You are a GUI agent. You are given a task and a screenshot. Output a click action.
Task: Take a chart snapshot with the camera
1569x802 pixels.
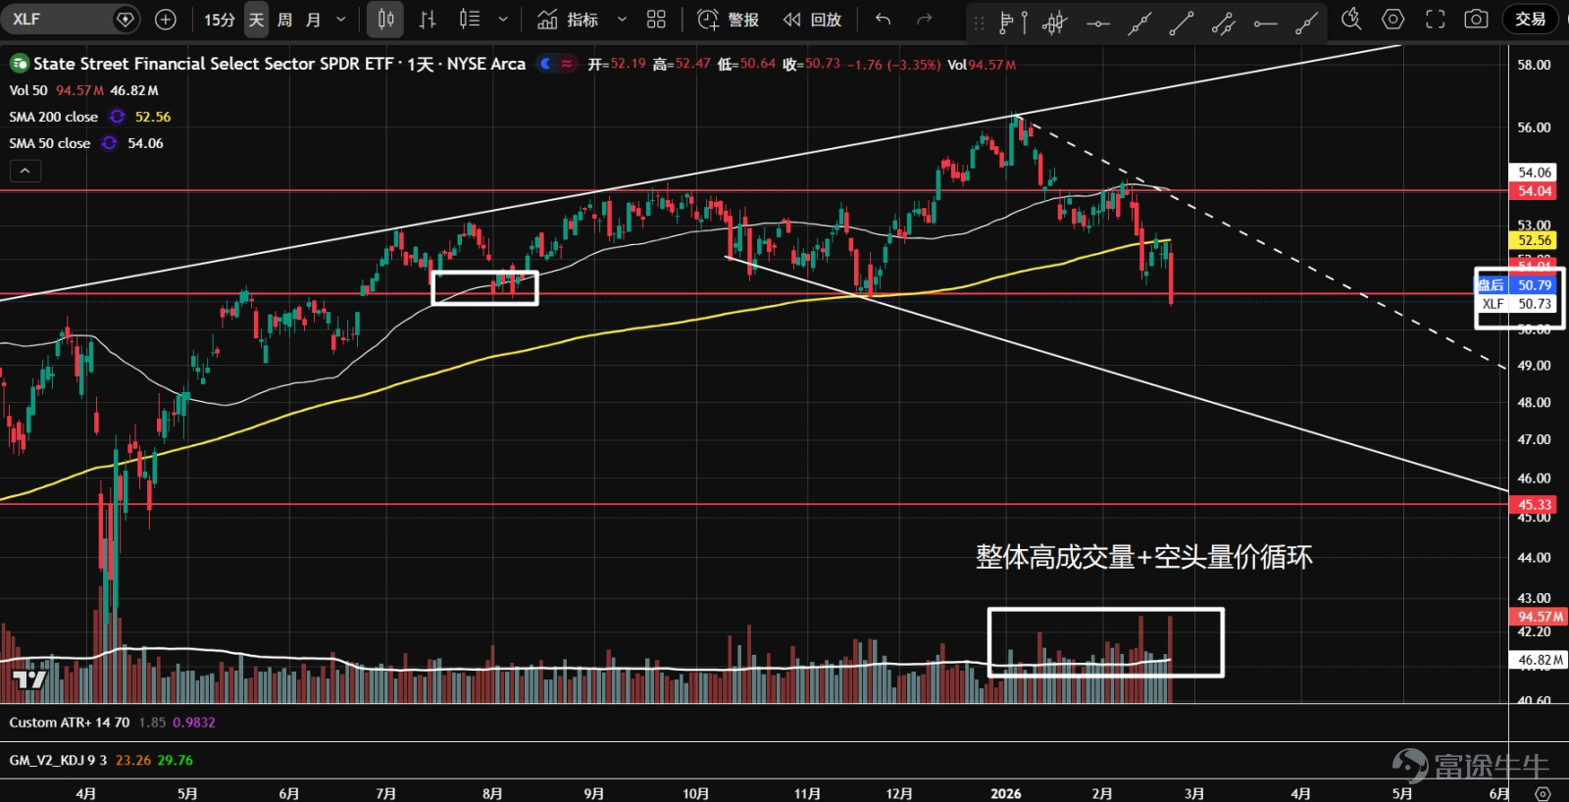coord(1476,19)
